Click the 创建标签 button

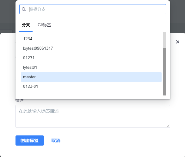click(30, 141)
